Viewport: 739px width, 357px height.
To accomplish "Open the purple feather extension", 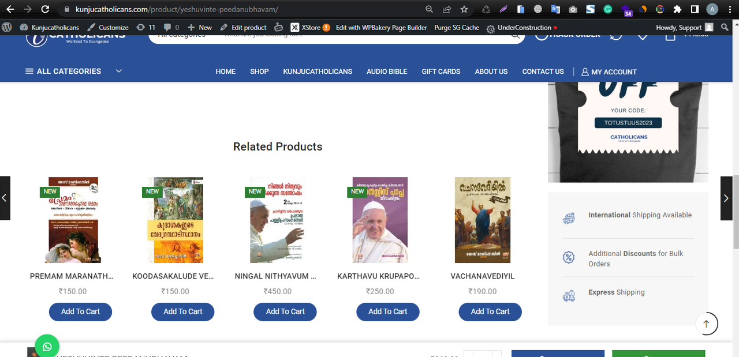I will click(503, 9).
